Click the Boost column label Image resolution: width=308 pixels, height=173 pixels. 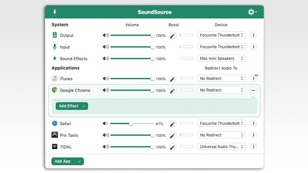tap(174, 25)
